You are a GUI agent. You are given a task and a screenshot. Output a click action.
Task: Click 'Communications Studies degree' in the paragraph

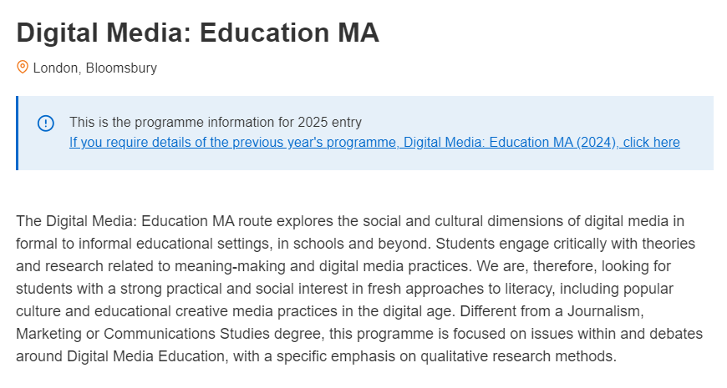pos(216,334)
